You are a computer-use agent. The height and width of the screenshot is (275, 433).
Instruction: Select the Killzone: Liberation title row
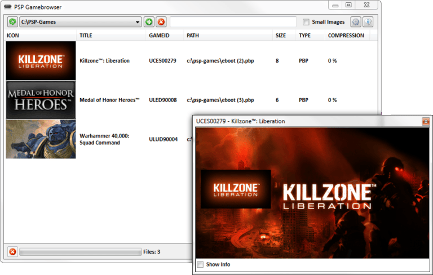(x=104, y=60)
